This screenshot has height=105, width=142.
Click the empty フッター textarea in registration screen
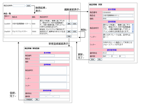[53, 86]
